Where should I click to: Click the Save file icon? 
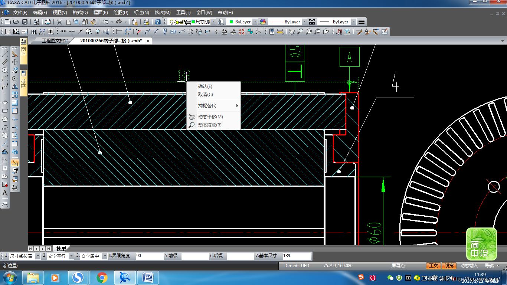pyautogui.click(x=25, y=22)
